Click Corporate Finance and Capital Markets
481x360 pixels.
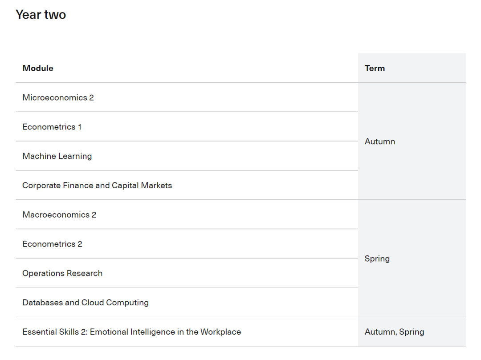tap(97, 186)
